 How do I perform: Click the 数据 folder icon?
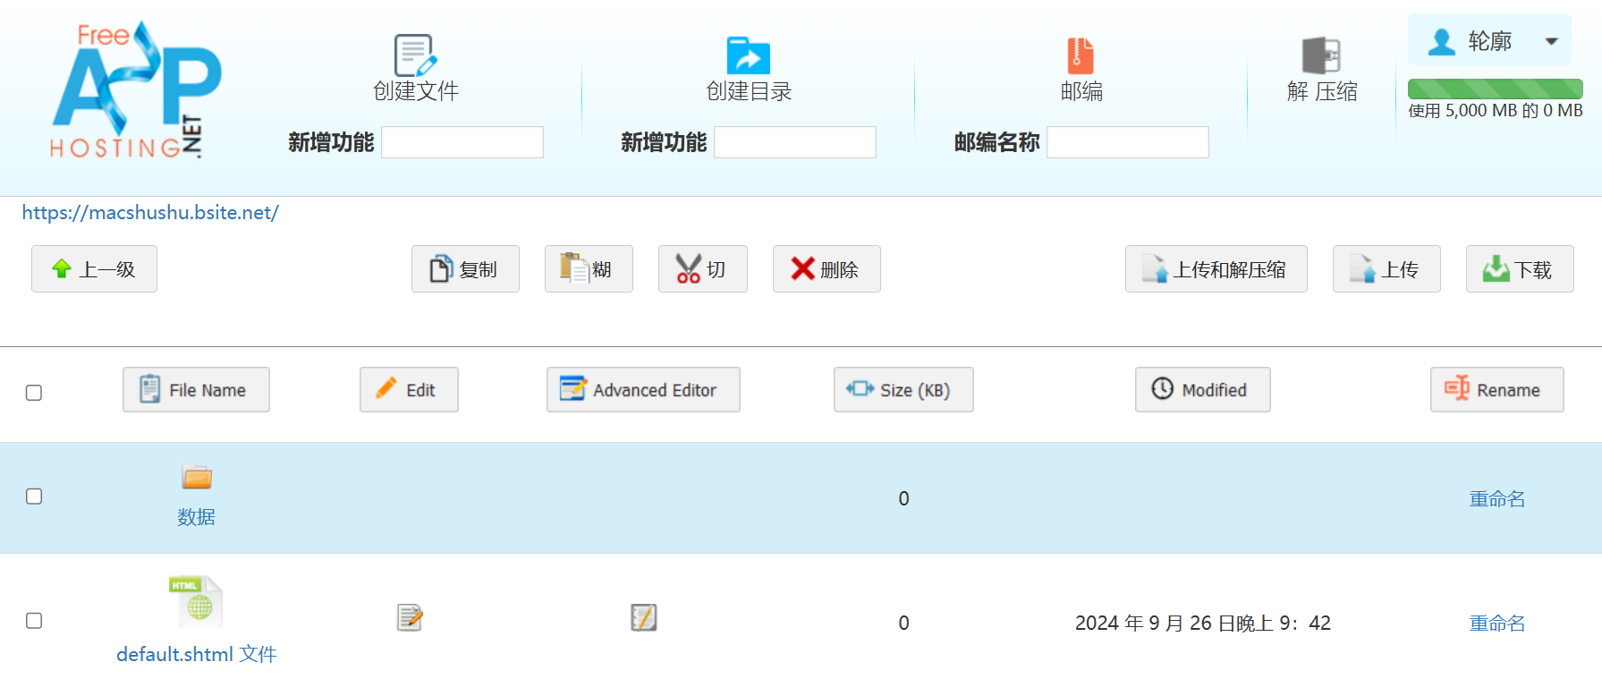pos(197,477)
